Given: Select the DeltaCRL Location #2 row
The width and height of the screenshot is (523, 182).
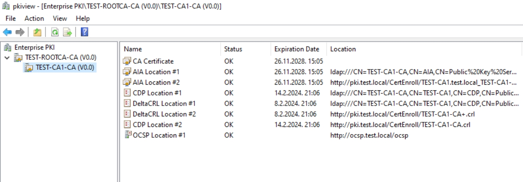Looking at the screenshot, I should (321, 114).
